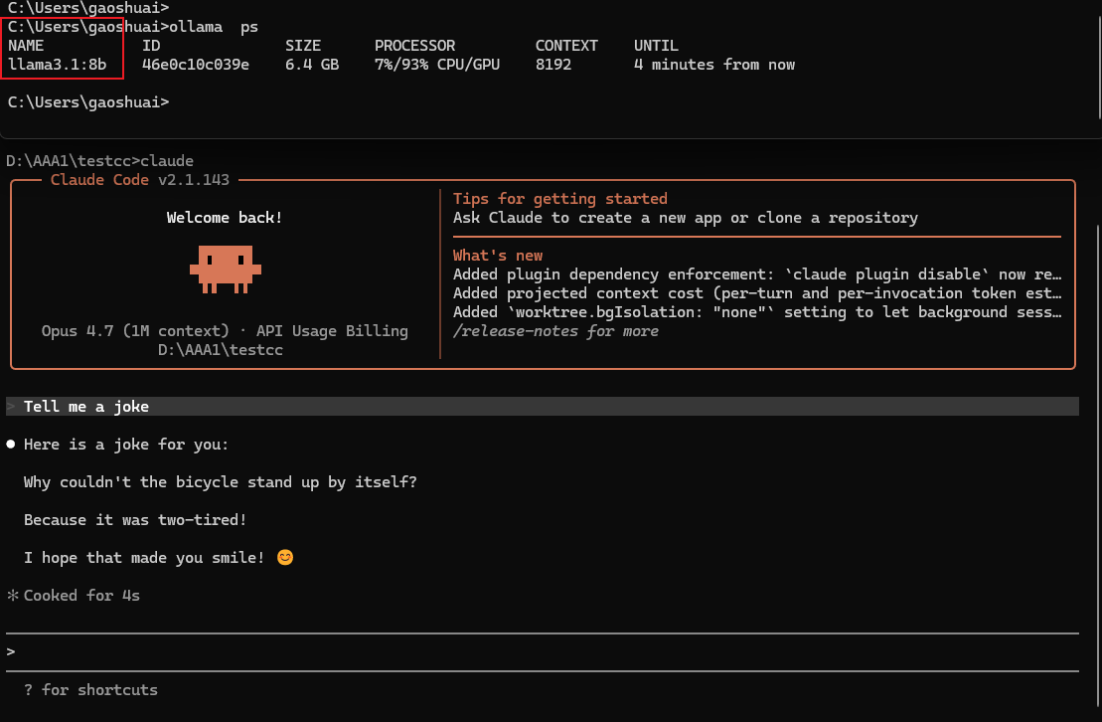Screen dimensions: 1102x722
Task: Click the 'Claude Code v2.1.143' title
Action: coord(140,179)
